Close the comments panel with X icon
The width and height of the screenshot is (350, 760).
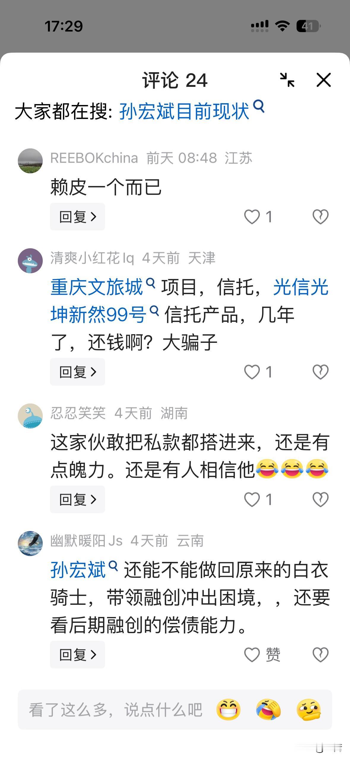click(x=324, y=80)
